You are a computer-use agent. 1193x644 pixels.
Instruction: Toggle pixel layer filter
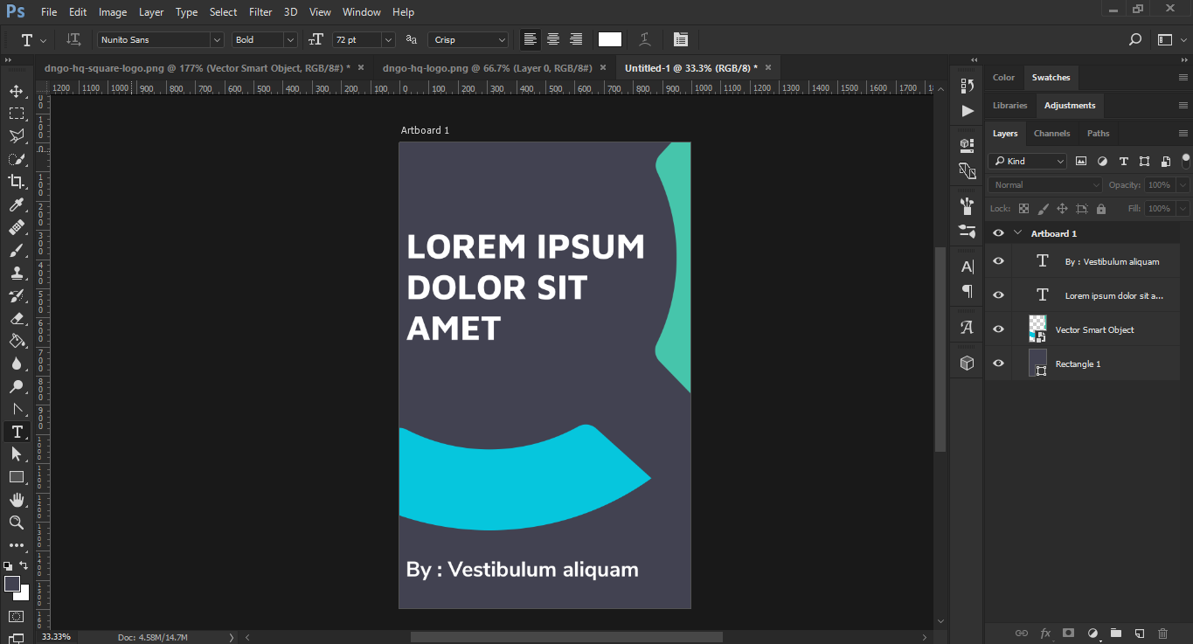1081,161
